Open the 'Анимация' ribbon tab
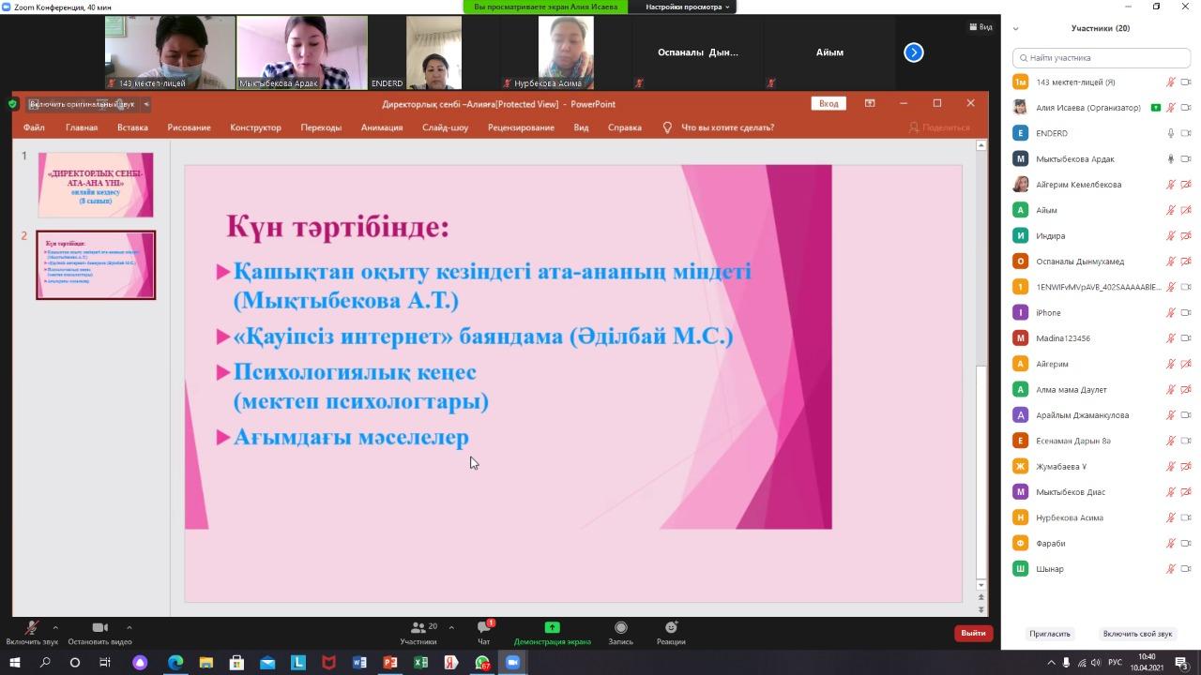 pos(381,127)
